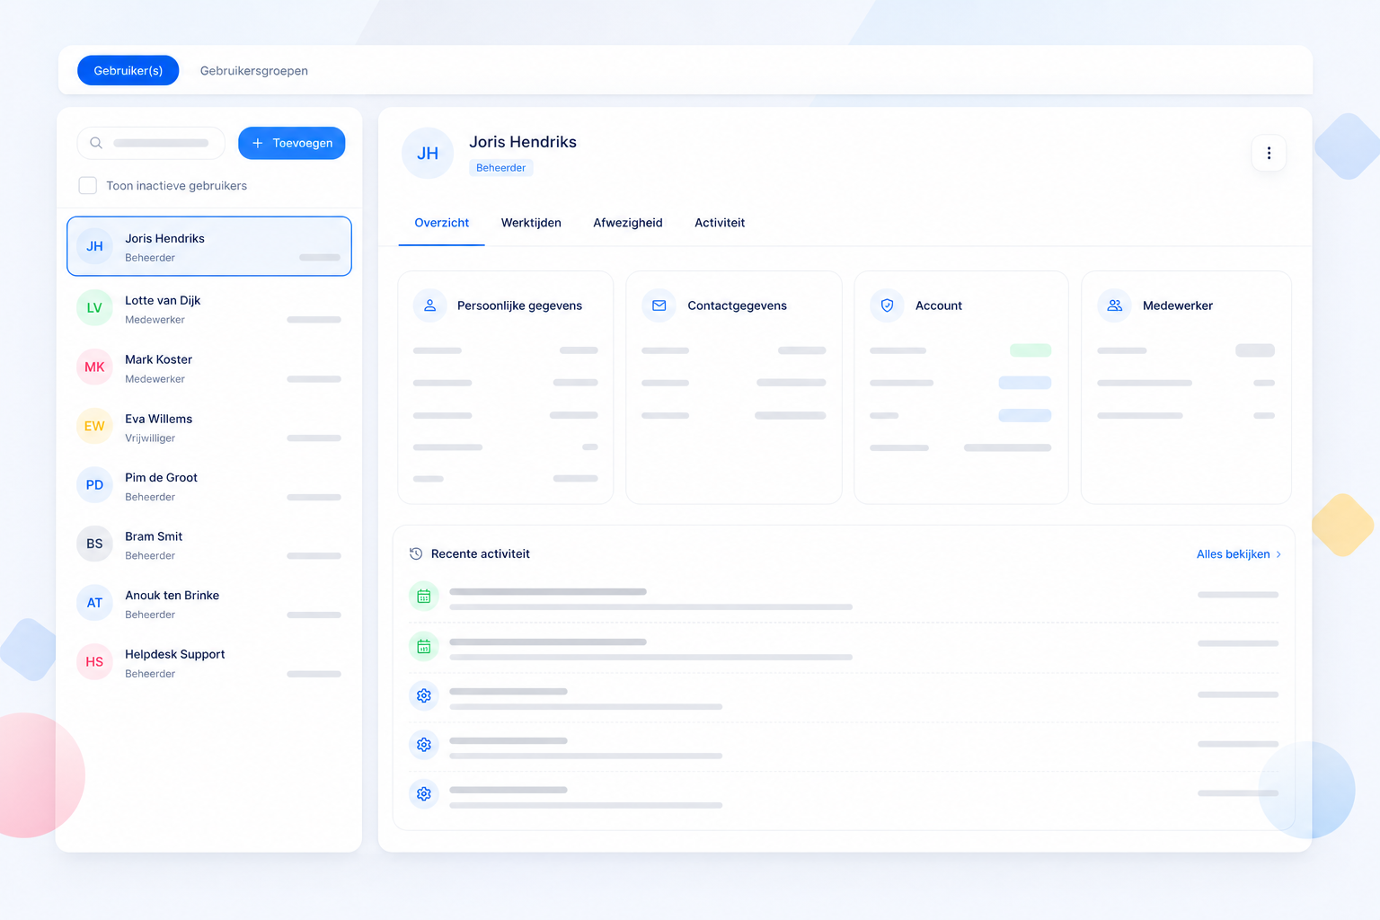Screen dimensions: 1380x920
Task: Click the Toevoegen button
Action: [292, 143]
